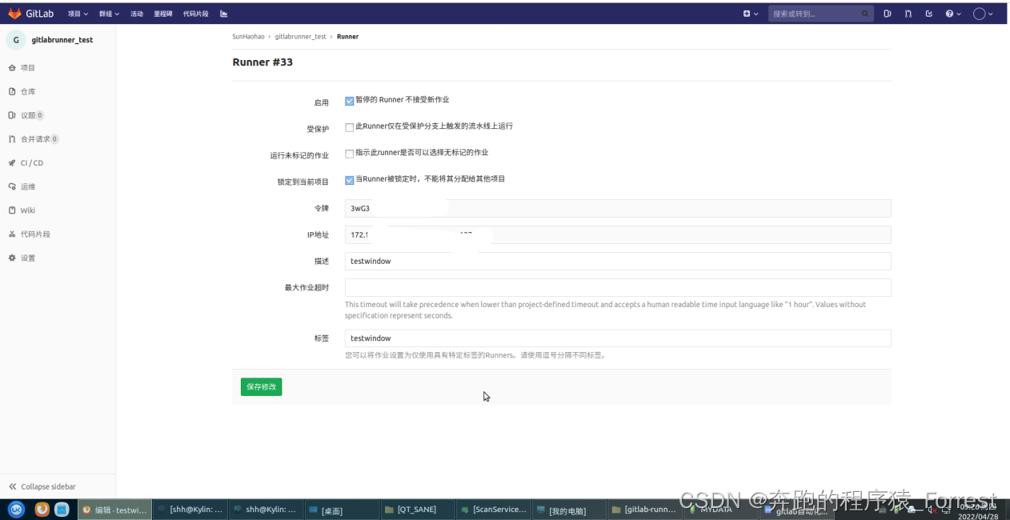
Task: Click the 最大作业超时 timeout input field
Action: (x=618, y=287)
